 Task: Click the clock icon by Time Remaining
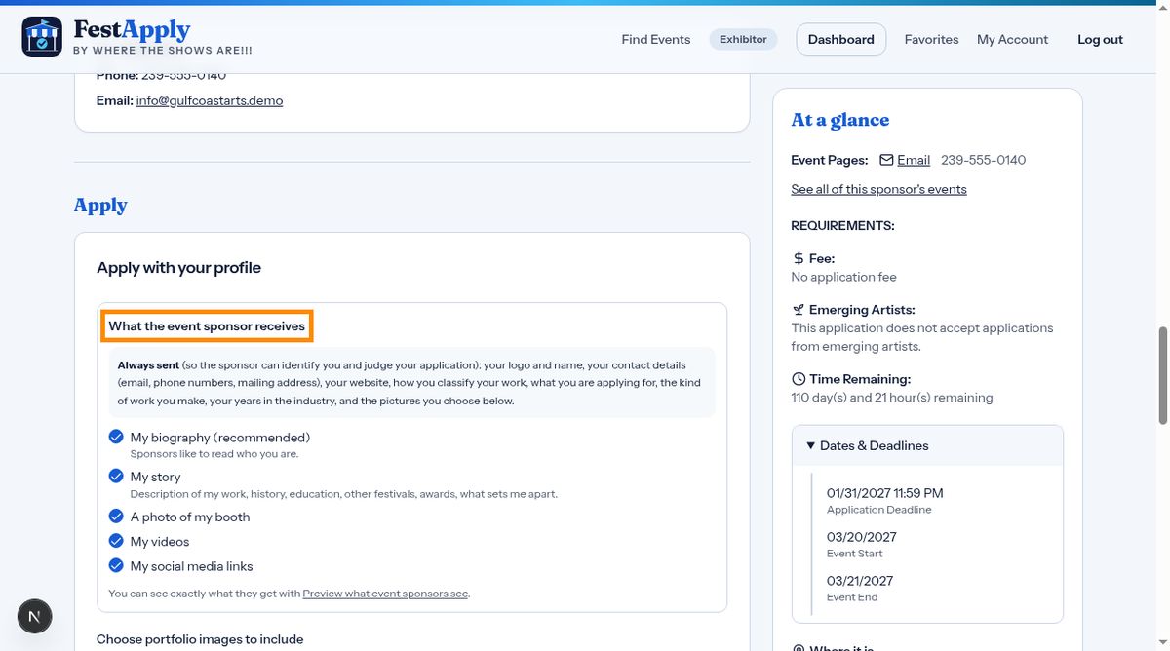[799, 379]
